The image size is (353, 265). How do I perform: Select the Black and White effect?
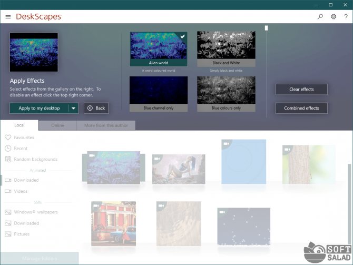[226, 49]
